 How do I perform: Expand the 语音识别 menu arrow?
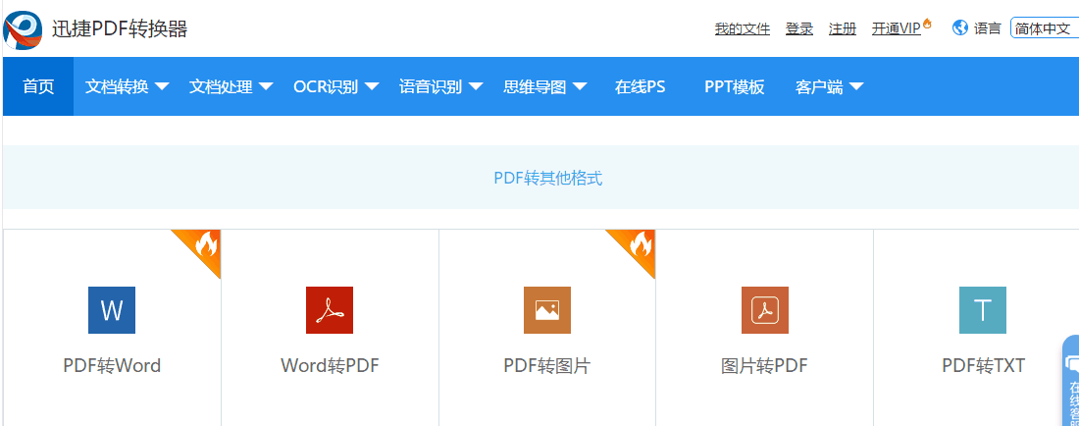tap(476, 86)
